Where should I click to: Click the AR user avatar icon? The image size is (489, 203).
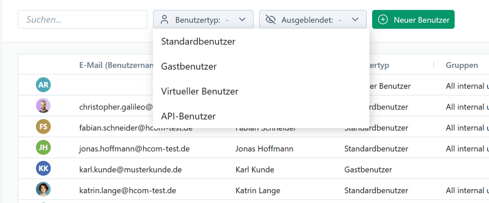pos(43,85)
